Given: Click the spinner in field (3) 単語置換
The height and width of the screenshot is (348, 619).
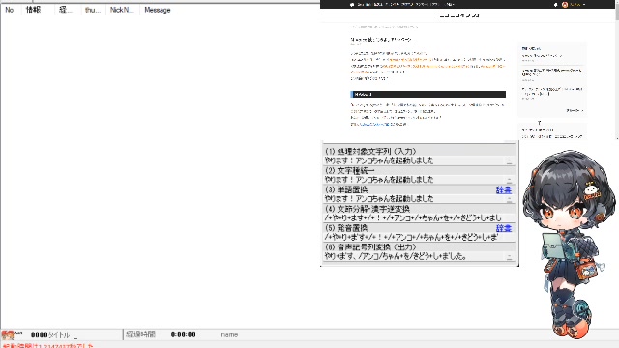Looking at the screenshot, I should pos(510,199).
